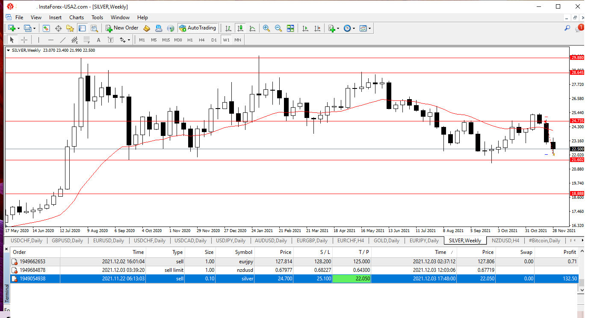
Task: Click the red 29.880 price level label
Action: 577,57
